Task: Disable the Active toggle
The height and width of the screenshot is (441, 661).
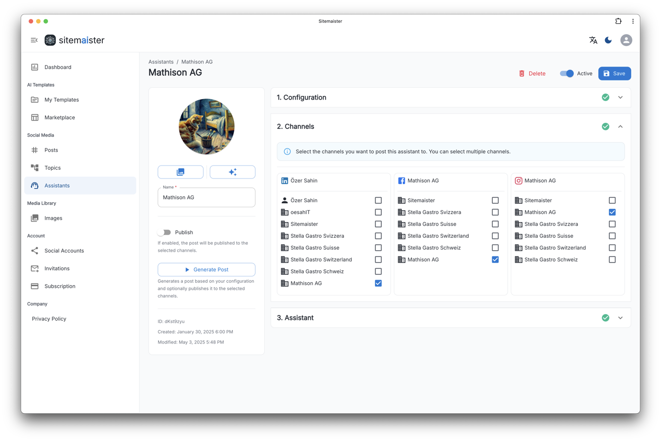Action: pyautogui.click(x=567, y=73)
